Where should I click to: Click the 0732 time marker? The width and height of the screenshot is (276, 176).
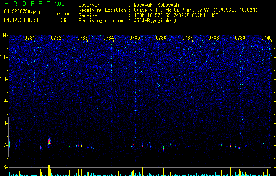click(56, 38)
